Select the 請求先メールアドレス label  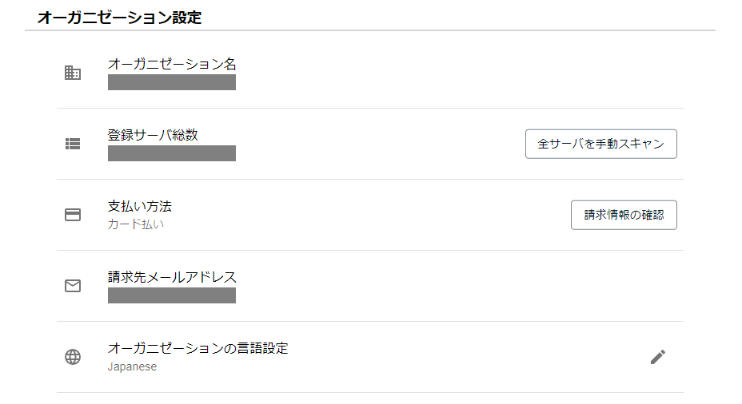[x=172, y=277]
